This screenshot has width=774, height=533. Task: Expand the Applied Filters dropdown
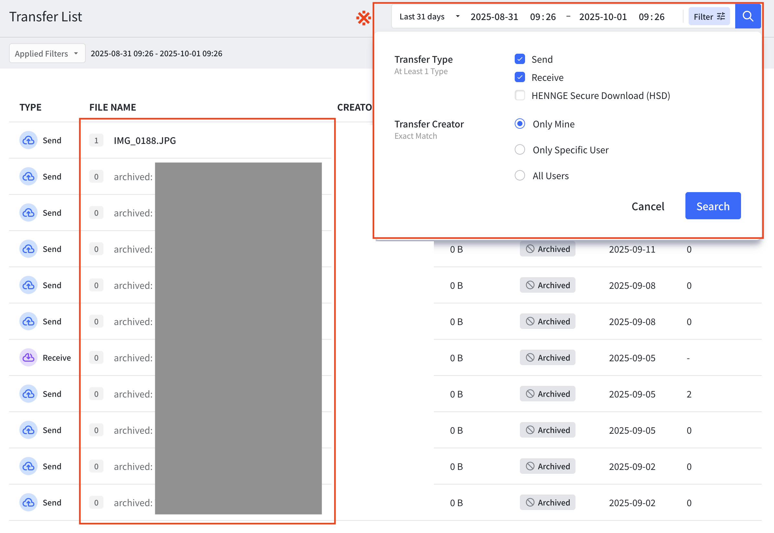click(x=47, y=53)
